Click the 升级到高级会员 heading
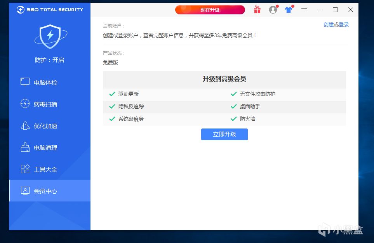Image resolution: width=374 pixels, height=243 pixels. [224, 79]
